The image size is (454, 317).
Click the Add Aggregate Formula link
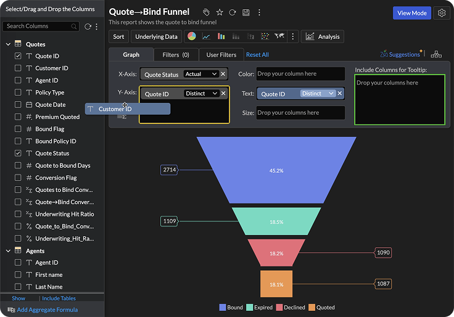tap(46, 310)
